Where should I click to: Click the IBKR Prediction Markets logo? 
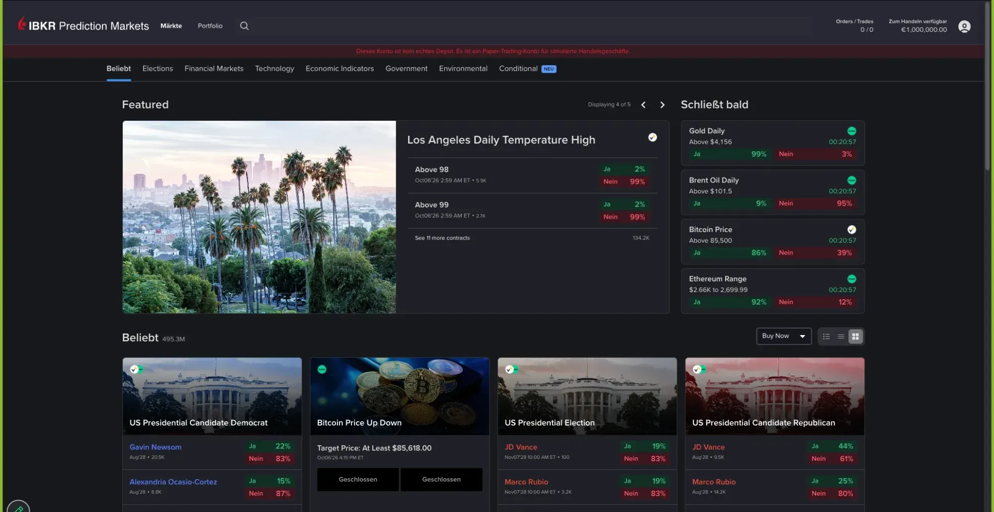[x=83, y=25]
